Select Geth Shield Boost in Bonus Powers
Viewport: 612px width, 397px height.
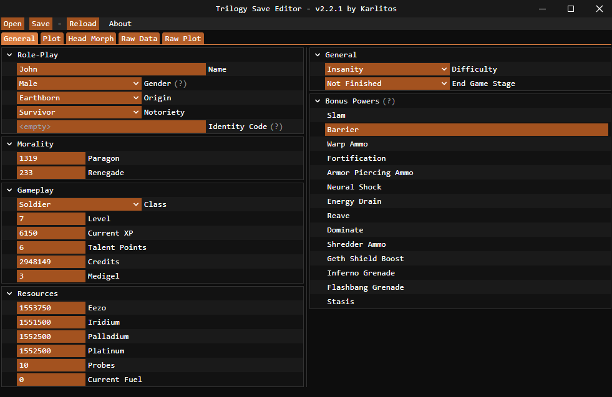tap(467, 259)
